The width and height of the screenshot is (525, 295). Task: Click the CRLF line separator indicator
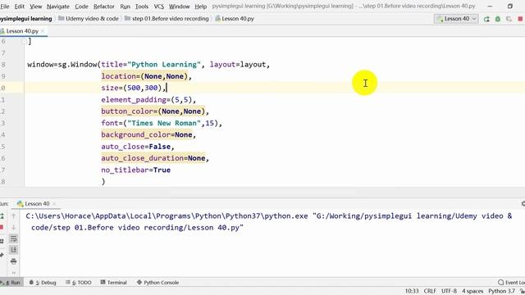(x=430, y=292)
